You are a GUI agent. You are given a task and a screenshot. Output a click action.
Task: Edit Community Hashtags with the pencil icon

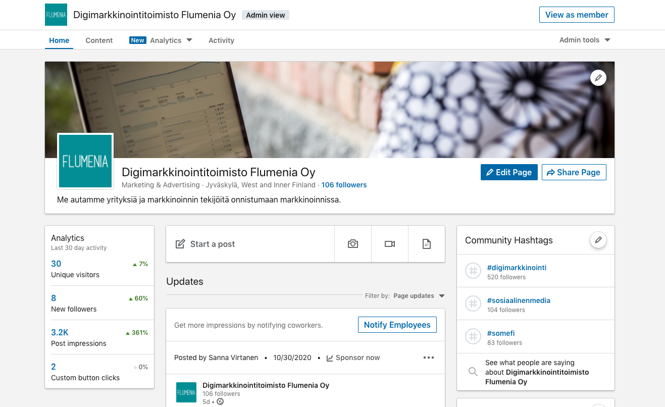[x=598, y=240]
